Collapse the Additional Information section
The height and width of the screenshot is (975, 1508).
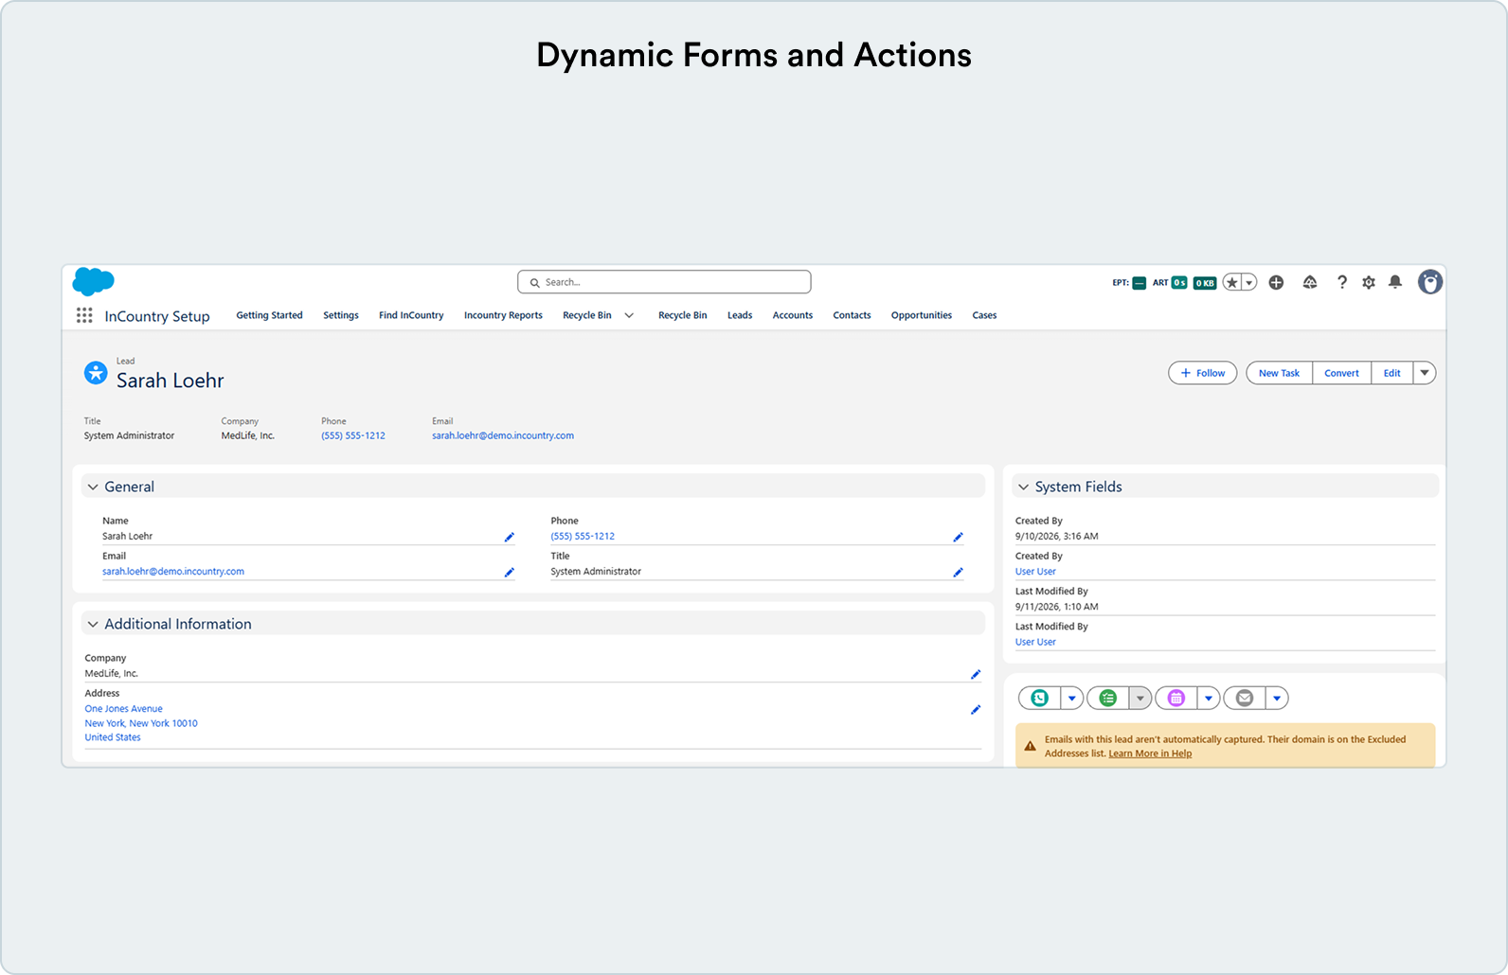click(93, 624)
